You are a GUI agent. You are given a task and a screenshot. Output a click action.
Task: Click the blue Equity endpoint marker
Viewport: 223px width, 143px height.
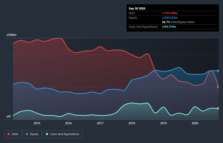pos(218,71)
